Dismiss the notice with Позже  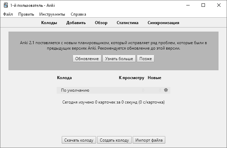(x=146, y=59)
